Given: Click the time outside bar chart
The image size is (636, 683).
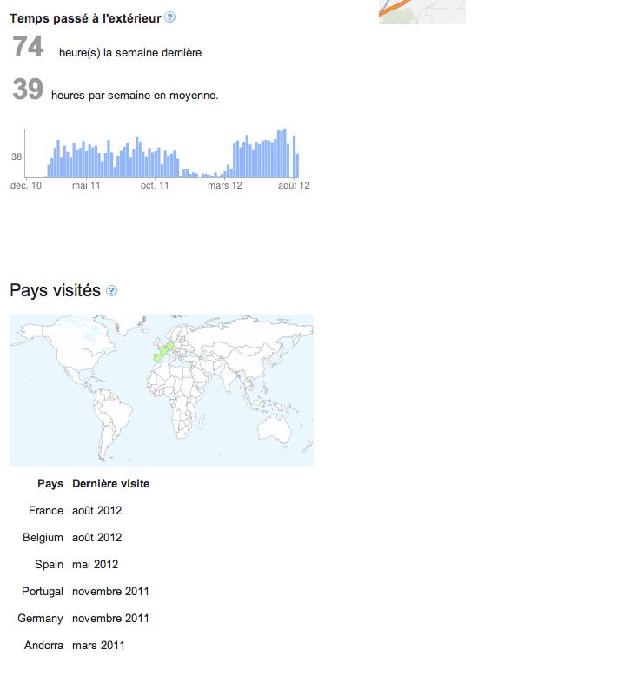Looking at the screenshot, I should click(162, 153).
